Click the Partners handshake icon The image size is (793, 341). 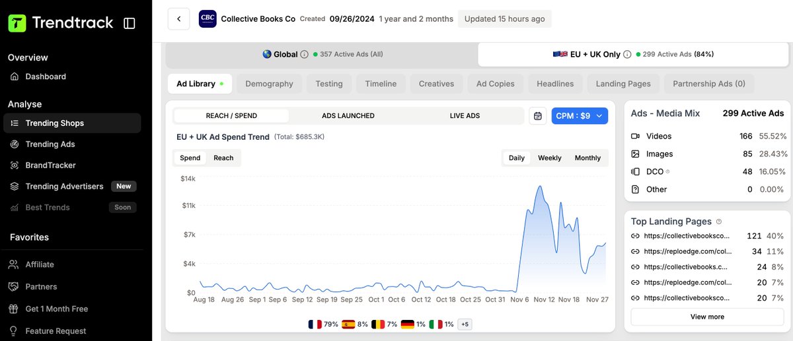tap(13, 287)
